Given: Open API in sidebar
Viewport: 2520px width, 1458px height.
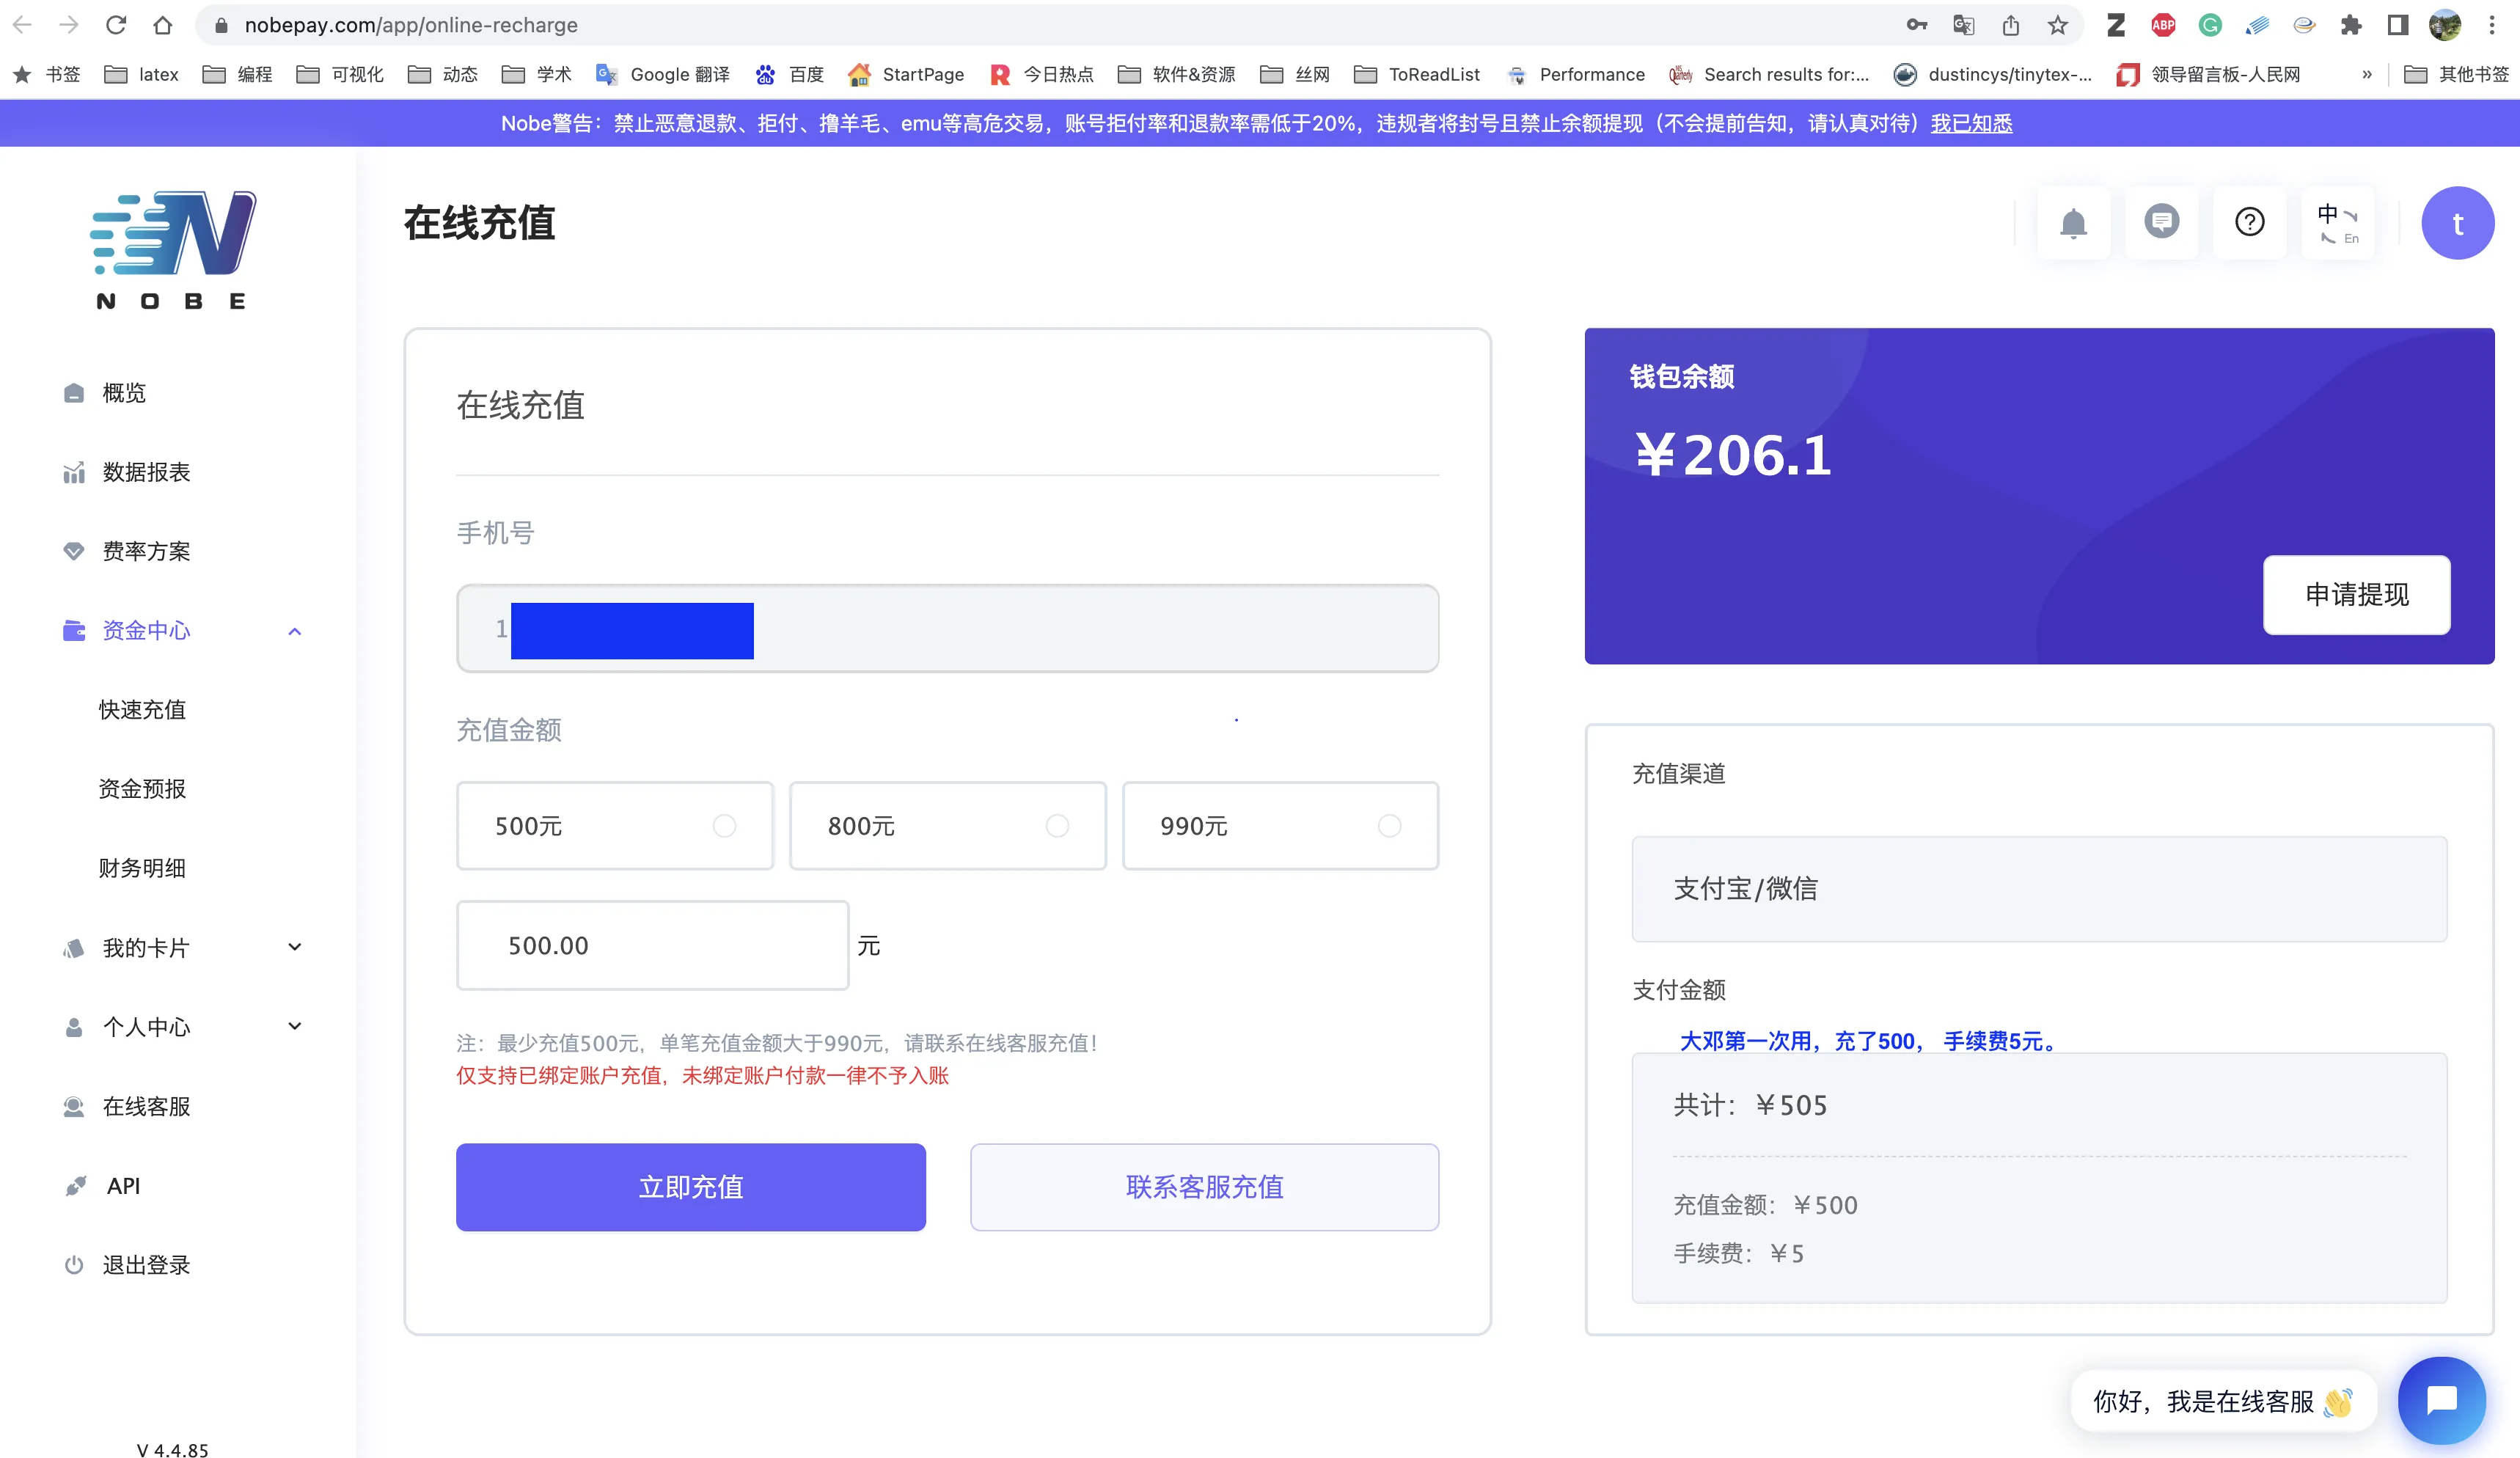Looking at the screenshot, I should [x=122, y=1186].
